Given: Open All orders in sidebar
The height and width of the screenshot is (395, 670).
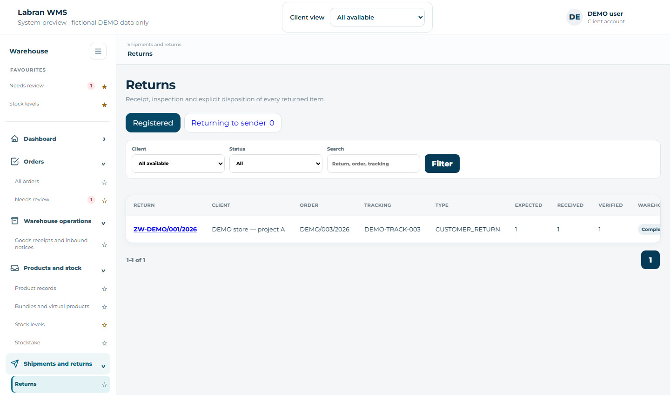Looking at the screenshot, I should [x=27, y=181].
